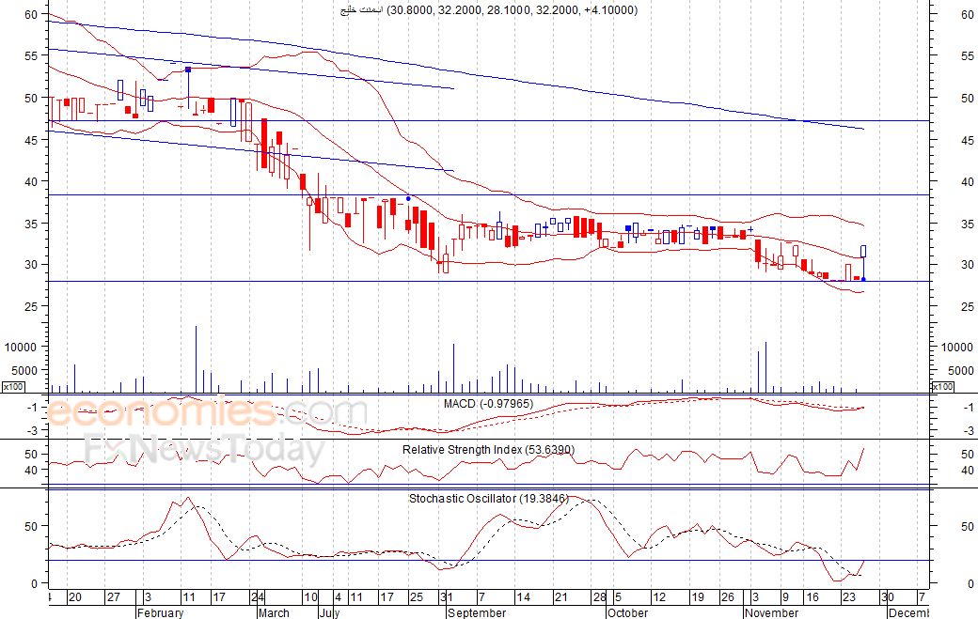Click the blue dot marker at the 38 level

coord(408,198)
